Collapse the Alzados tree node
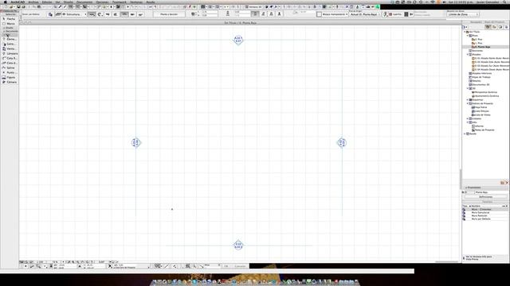The width and height of the screenshot is (510, 286). tap(468, 55)
